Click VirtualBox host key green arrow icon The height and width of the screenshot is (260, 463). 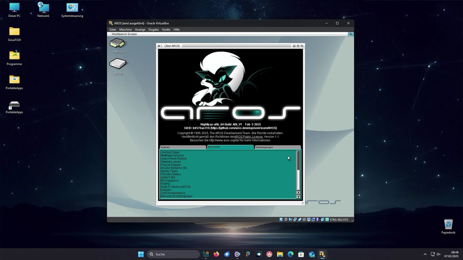click(x=327, y=220)
